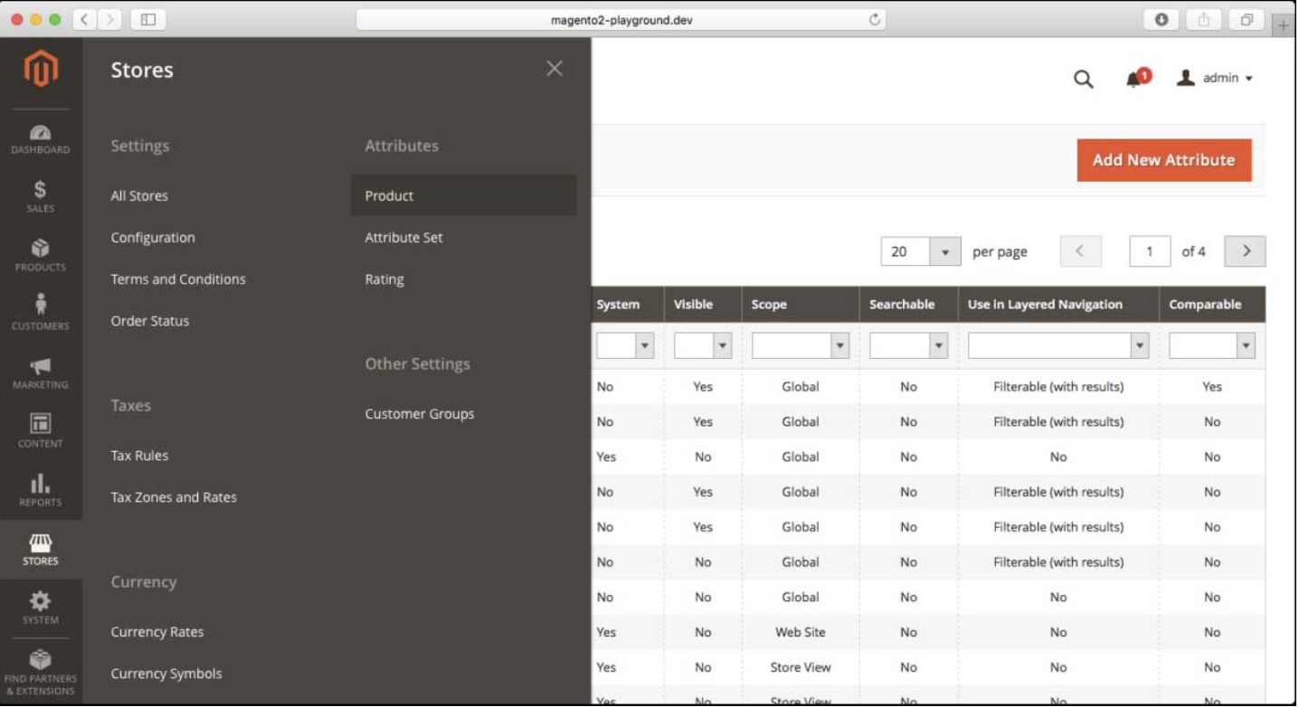Select Customer Groups under Other Settings
Image resolution: width=1299 pixels, height=707 pixels.
click(419, 413)
